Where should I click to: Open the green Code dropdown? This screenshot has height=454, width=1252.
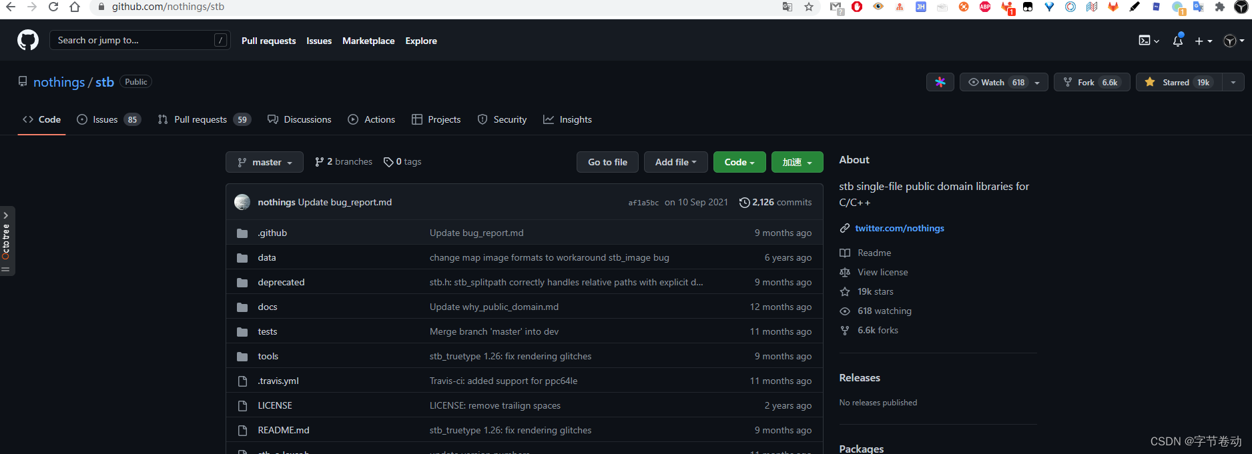tap(739, 162)
